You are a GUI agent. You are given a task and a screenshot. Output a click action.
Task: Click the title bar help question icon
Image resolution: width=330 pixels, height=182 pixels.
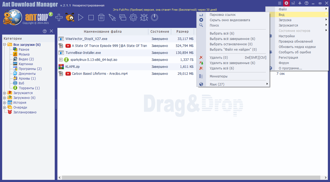tap(306, 3)
